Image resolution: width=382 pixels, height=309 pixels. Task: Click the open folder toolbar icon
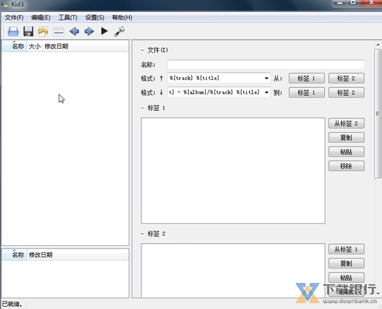pyautogui.click(x=13, y=31)
